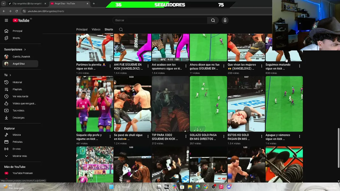Screen dimensions: 340x191
Task: Open options for 'Se pasó de chuli' short
Action: 148,136
